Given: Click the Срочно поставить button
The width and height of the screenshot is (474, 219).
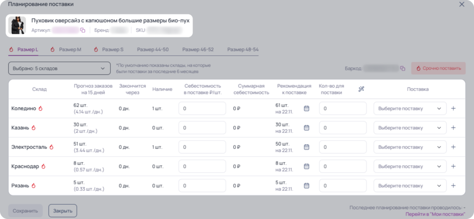Looking at the screenshot, I should (x=438, y=68).
